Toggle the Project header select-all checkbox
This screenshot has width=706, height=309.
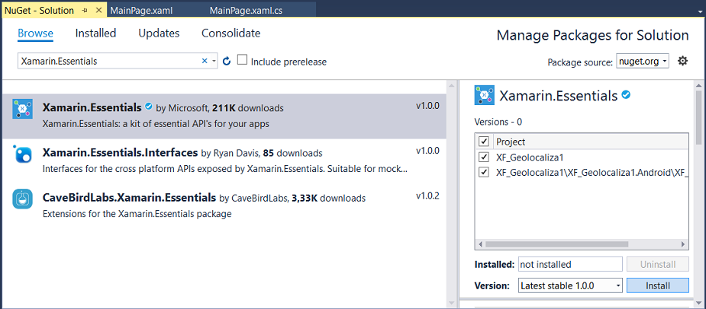coord(484,142)
